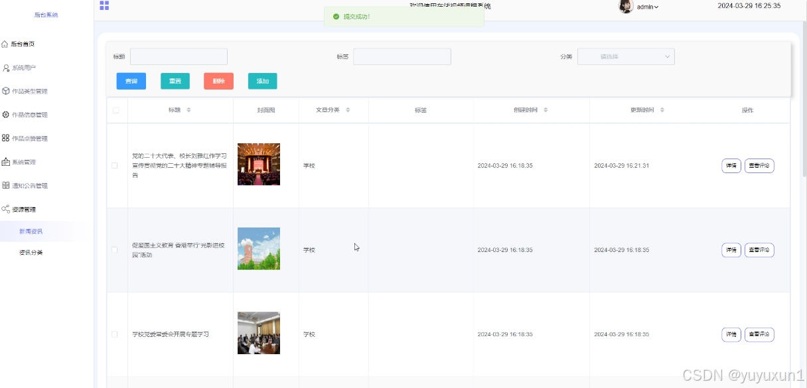Open 详情 for 促爱国主义教育 article
This screenshot has width=807, height=388.
pos(731,250)
